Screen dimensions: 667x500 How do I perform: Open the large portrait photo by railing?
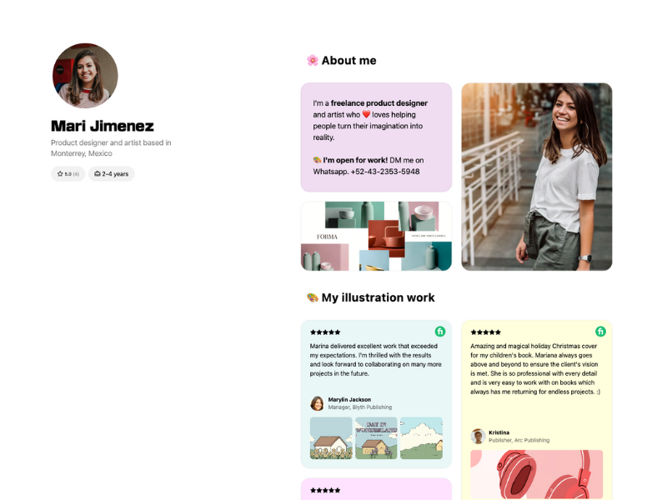point(537,177)
